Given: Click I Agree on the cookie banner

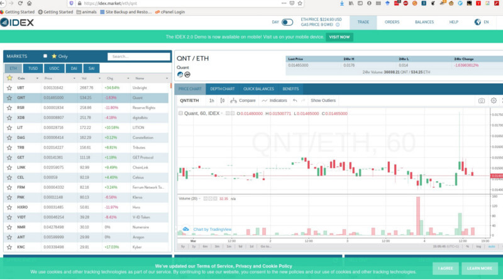Looking at the screenshot, I should coord(445,268).
